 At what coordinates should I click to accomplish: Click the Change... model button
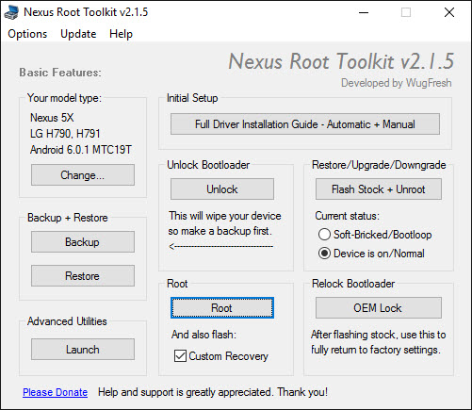pos(83,175)
